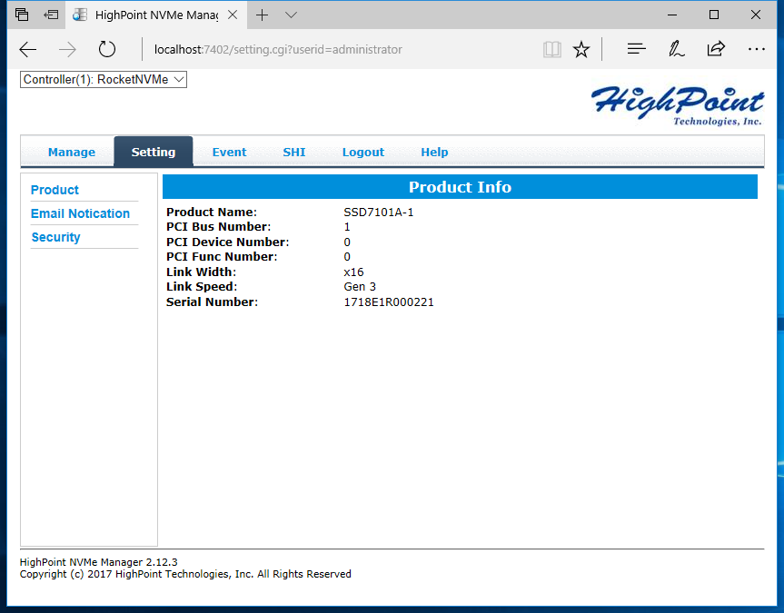Open tabs you've set aside icon
784x613 pixels.
point(22,15)
